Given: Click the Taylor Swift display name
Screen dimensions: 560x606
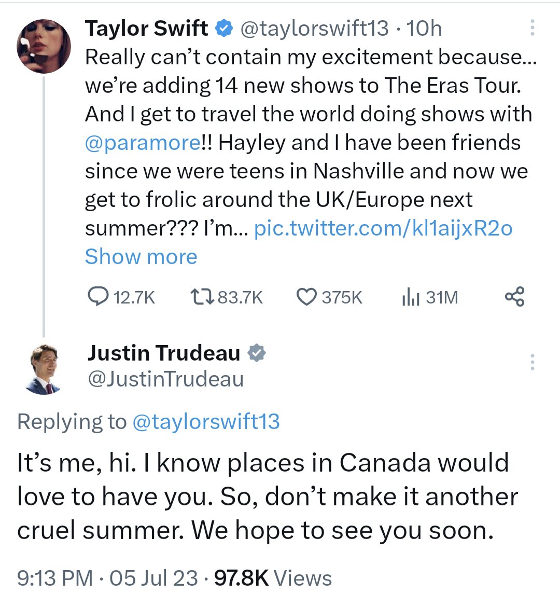Looking at the screenshot, I should point(147,29).
